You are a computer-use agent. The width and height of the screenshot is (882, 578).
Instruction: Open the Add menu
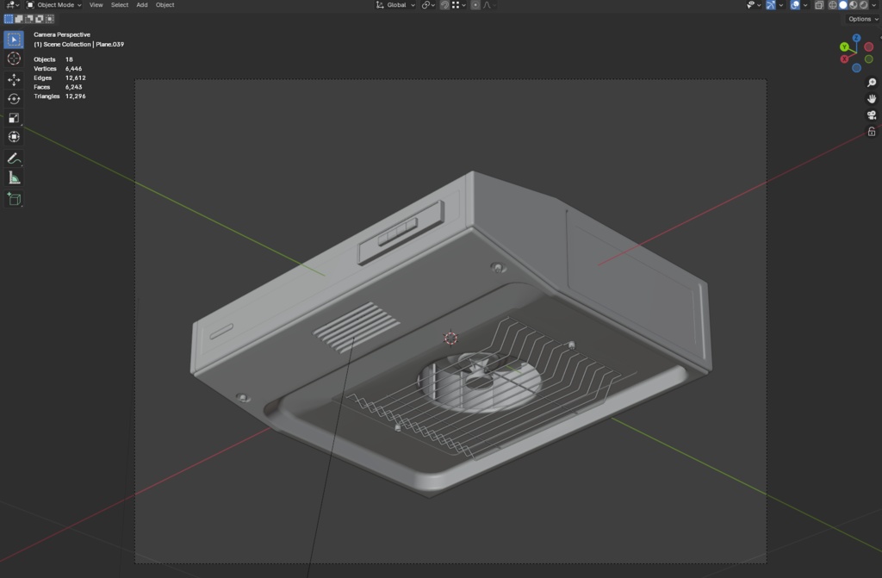pyautogui.click(x=142, y=5)
